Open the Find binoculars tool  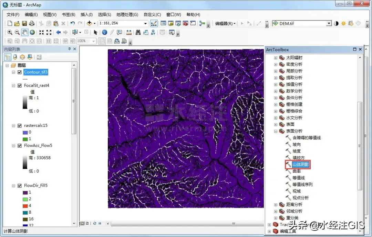(138, 32)
